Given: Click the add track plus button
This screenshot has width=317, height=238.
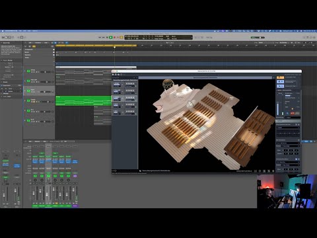Looking at the screenshot, I should [x=26, y=46].
